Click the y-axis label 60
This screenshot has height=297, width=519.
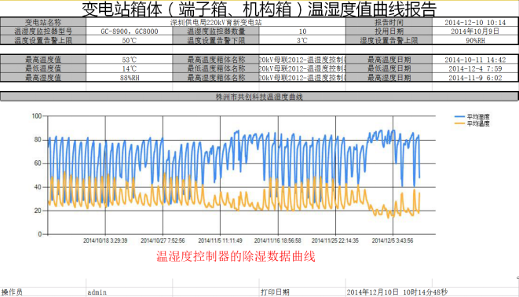(38, 163)
